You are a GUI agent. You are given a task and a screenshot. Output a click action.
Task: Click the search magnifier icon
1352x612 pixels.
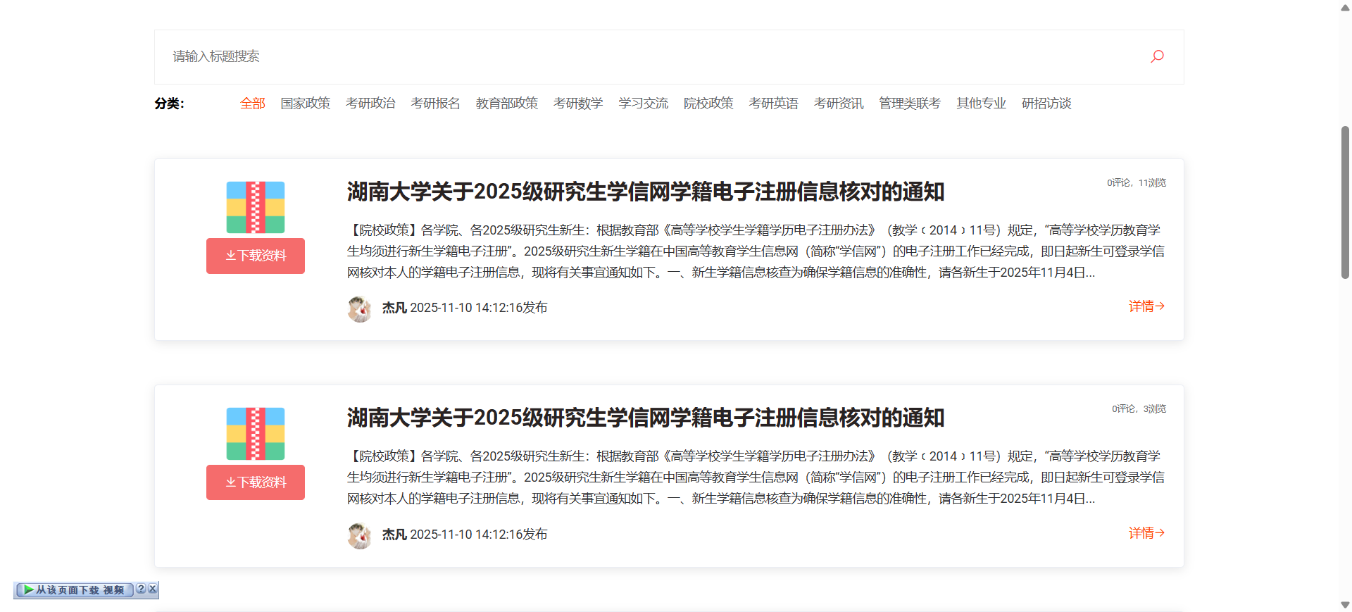point(1157,56)
